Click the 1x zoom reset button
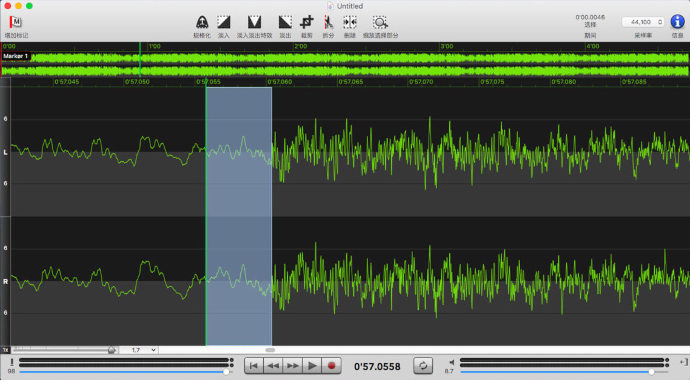Screen dimensions: 690x380 point(5,350)
